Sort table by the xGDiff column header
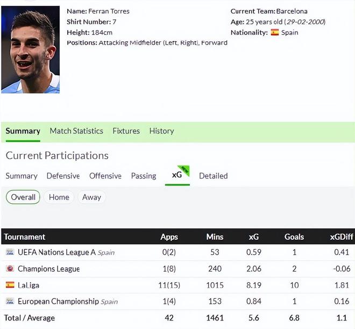This screenshot has height=329, width=355. point(339,237)
